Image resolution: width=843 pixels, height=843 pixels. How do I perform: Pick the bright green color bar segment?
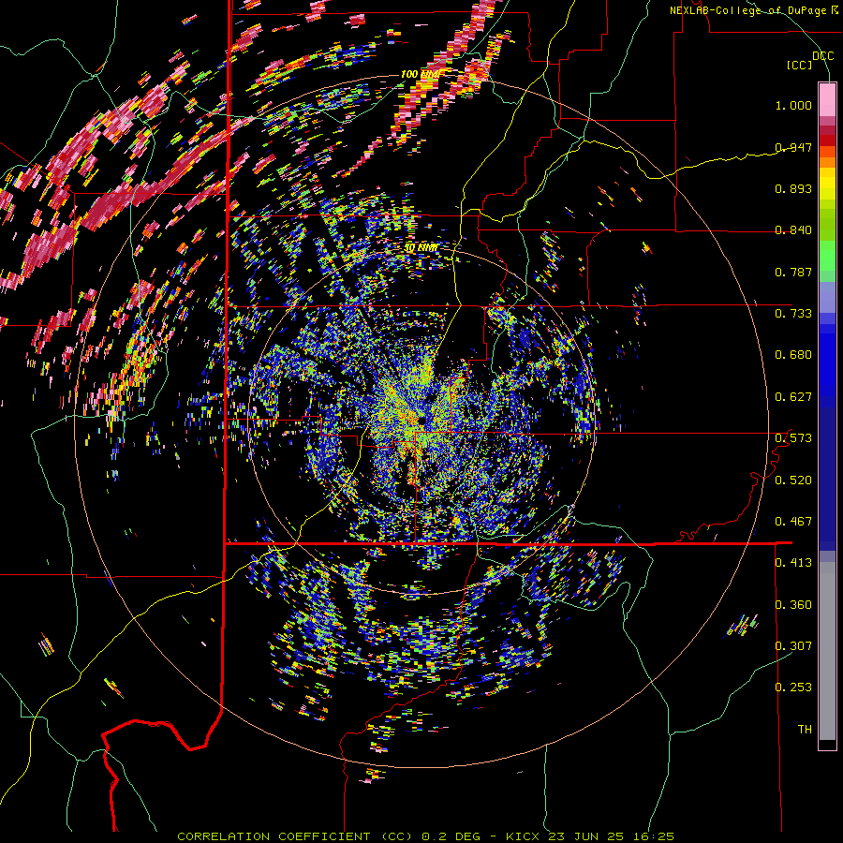827,256
